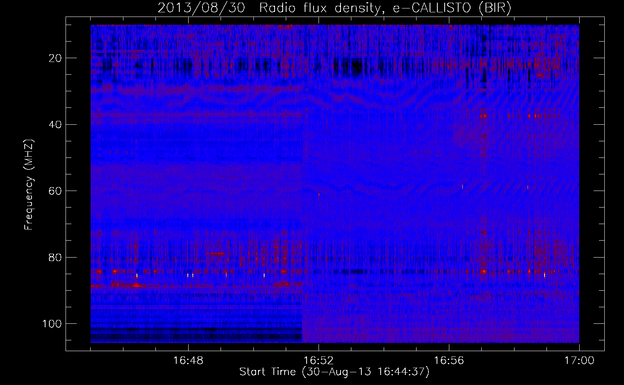Click the '100' frequency tick label

[52, 324]
